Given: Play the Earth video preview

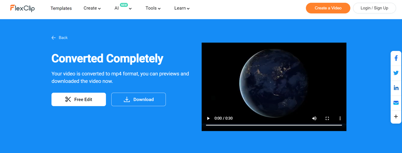Looking at the screenshot, I should click(208, 118).
